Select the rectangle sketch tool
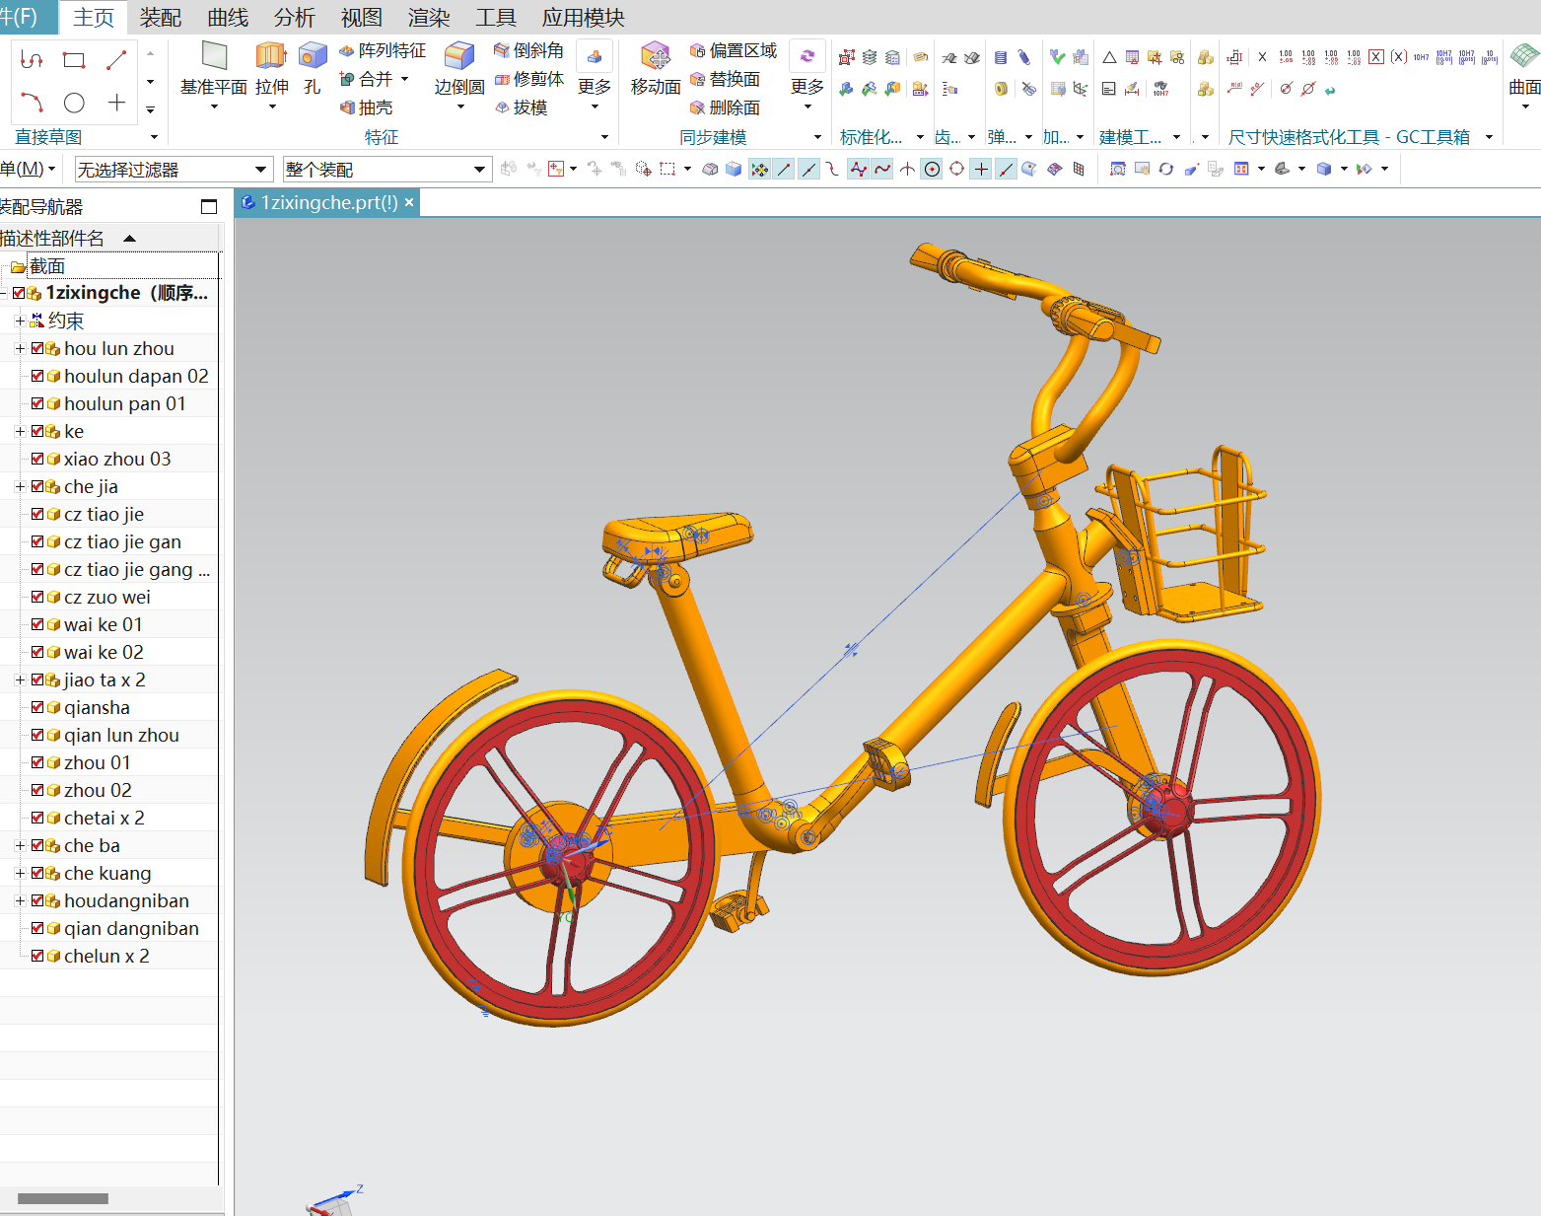Viewport: 1541px width, 1216px height. pyautogui.click(x=74, y=60)
